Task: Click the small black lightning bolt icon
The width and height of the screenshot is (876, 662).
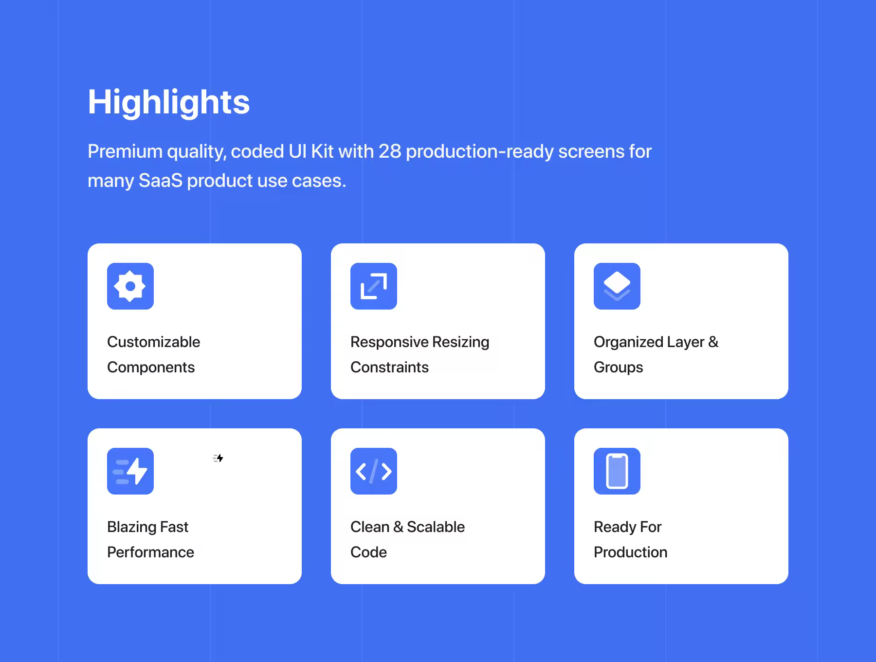Action: point(218,458)
